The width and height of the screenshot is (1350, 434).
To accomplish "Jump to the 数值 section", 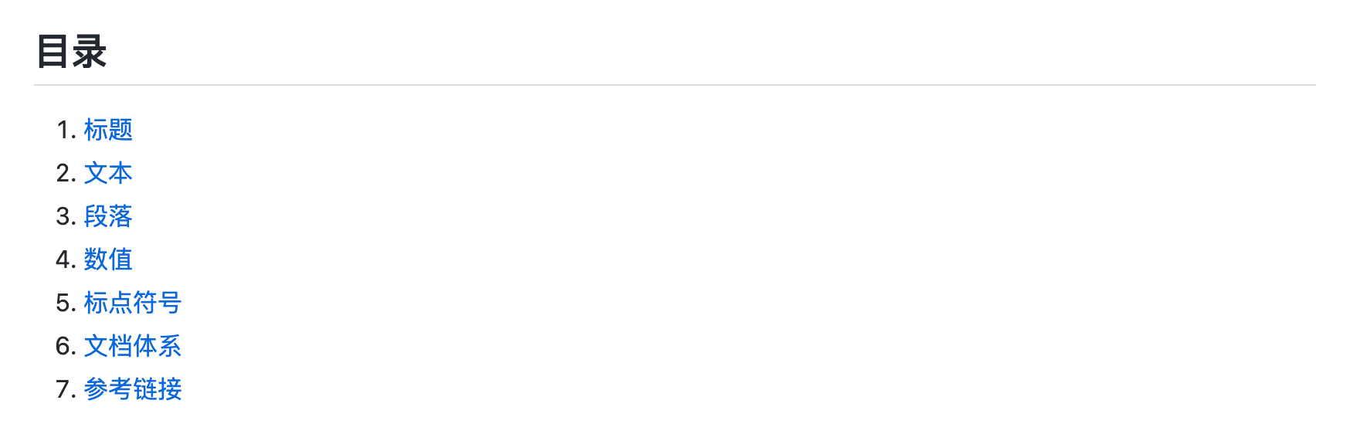I will coord(108,259).
